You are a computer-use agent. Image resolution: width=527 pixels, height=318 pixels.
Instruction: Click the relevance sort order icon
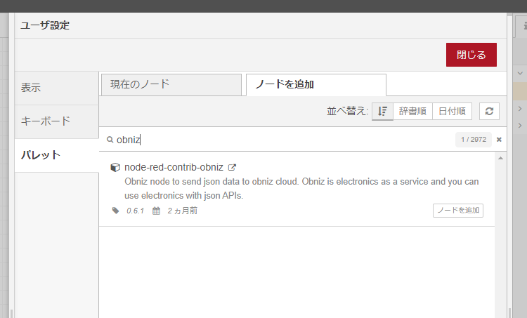click(x=382, y=111)
